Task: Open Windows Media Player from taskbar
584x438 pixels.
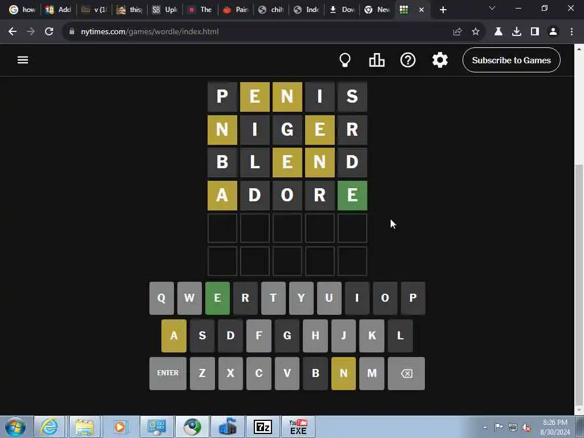Action: 120,427
